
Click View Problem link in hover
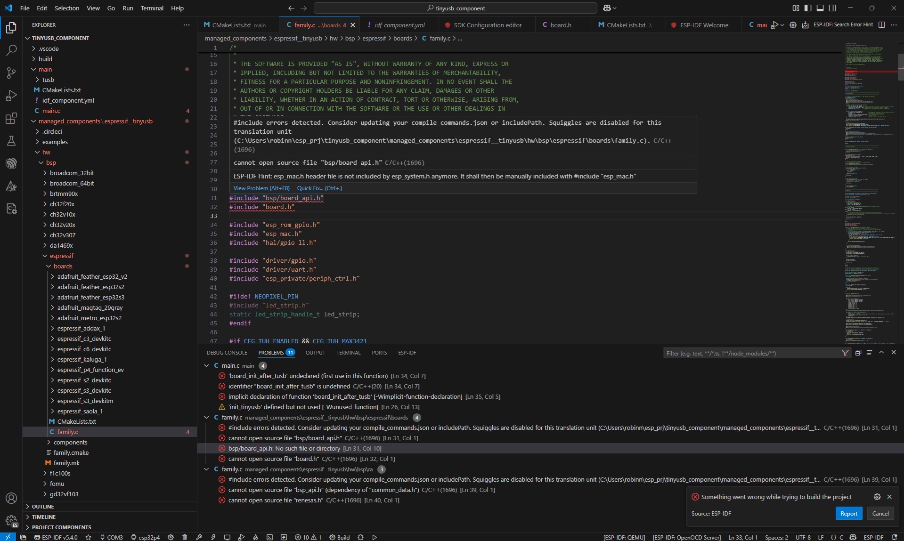tap(261, 188)
